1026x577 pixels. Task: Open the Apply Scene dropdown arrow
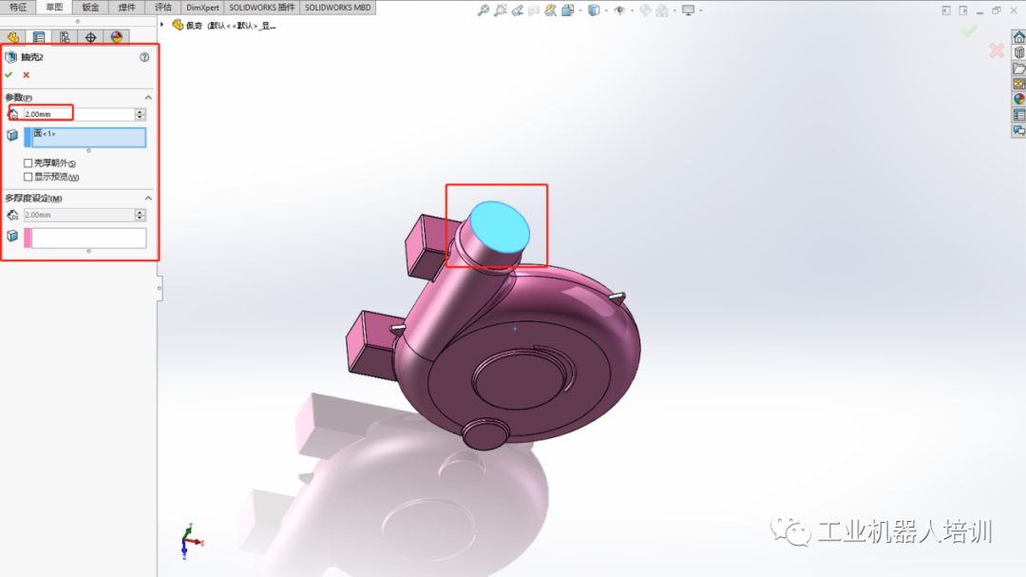coord(674,10)
